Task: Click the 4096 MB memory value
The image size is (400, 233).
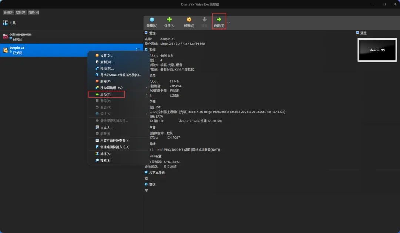Action: pyautogui.click(x=166, y=55)
